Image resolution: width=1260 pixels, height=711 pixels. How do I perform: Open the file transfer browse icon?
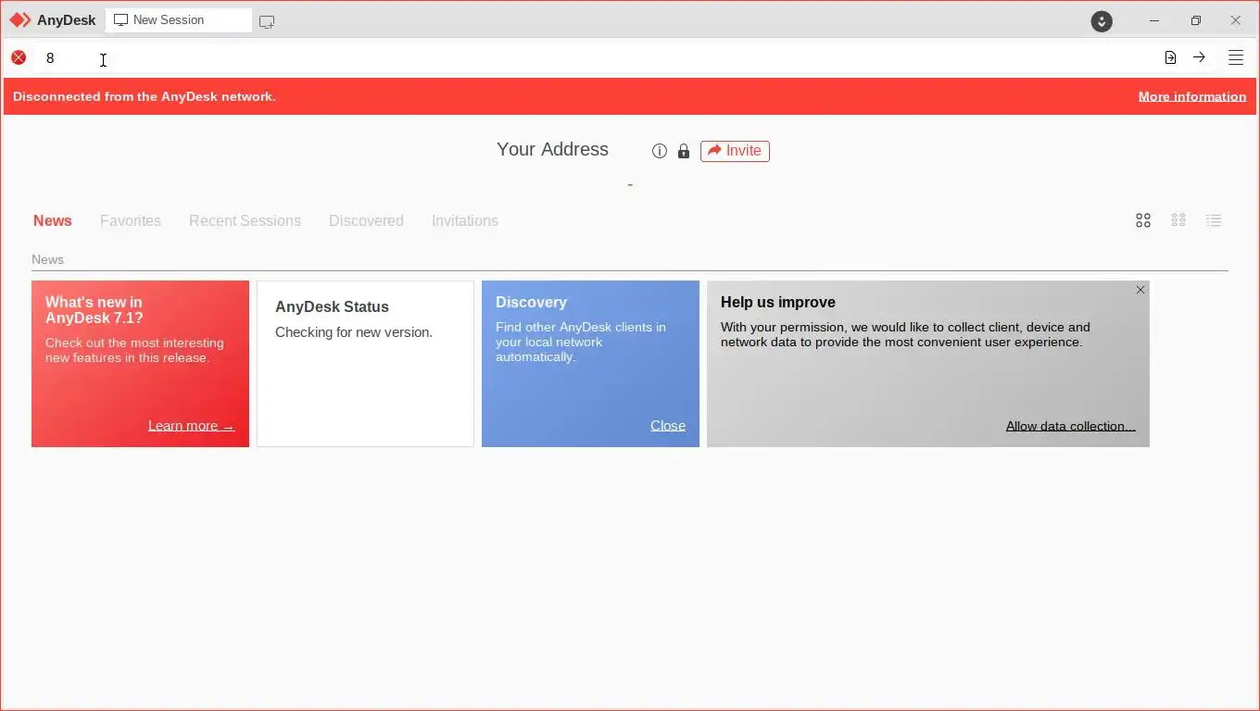(1170, 57)
